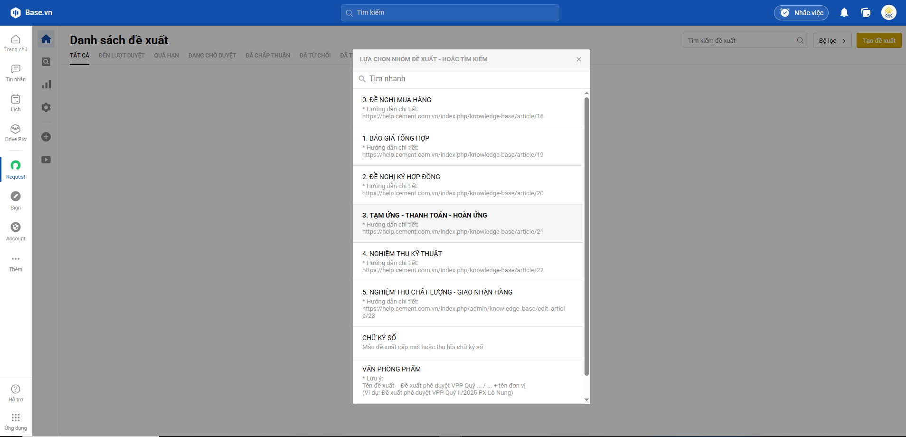
Task: Open the bar chart reports icon
Action: pyautogui.click(x=46, y=85)
